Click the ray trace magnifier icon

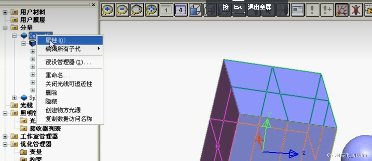tap(342, 10)
